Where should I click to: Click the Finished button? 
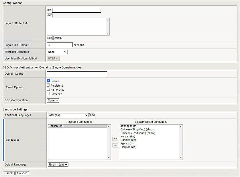[22, 173]
